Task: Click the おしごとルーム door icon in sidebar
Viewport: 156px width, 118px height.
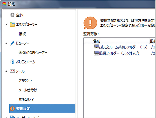Action: pyautogui.click(x=12, y=62)
